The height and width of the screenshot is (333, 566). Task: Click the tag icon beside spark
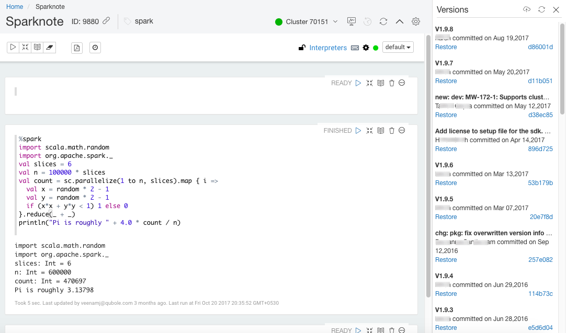click(128, 21)
